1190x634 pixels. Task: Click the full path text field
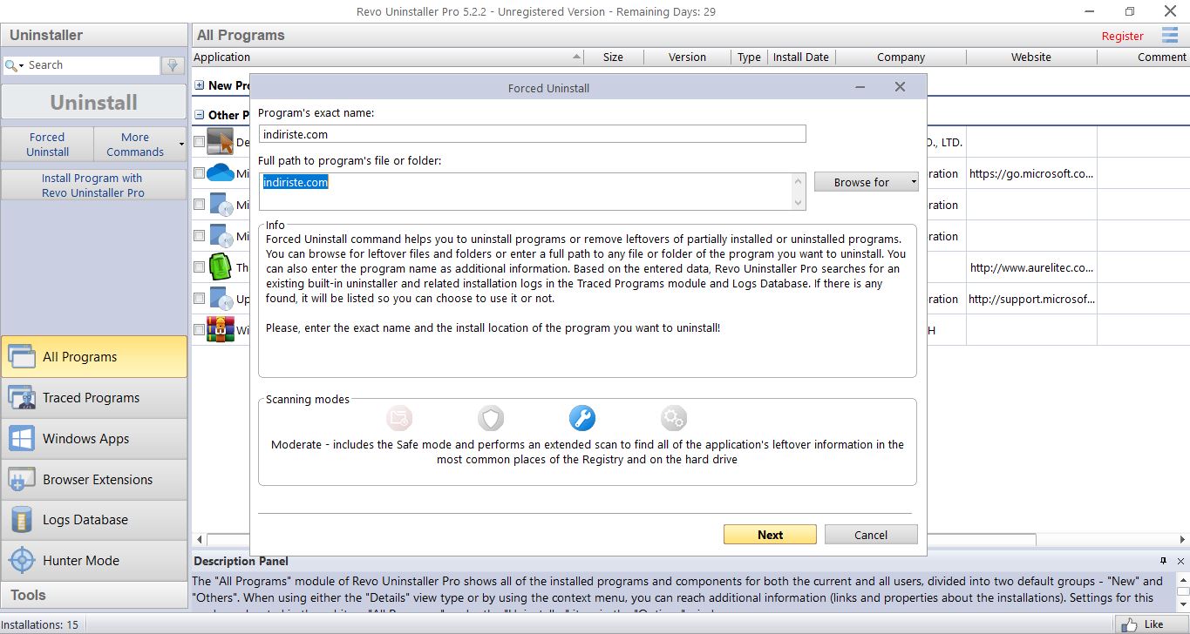[x=525, y=192]
